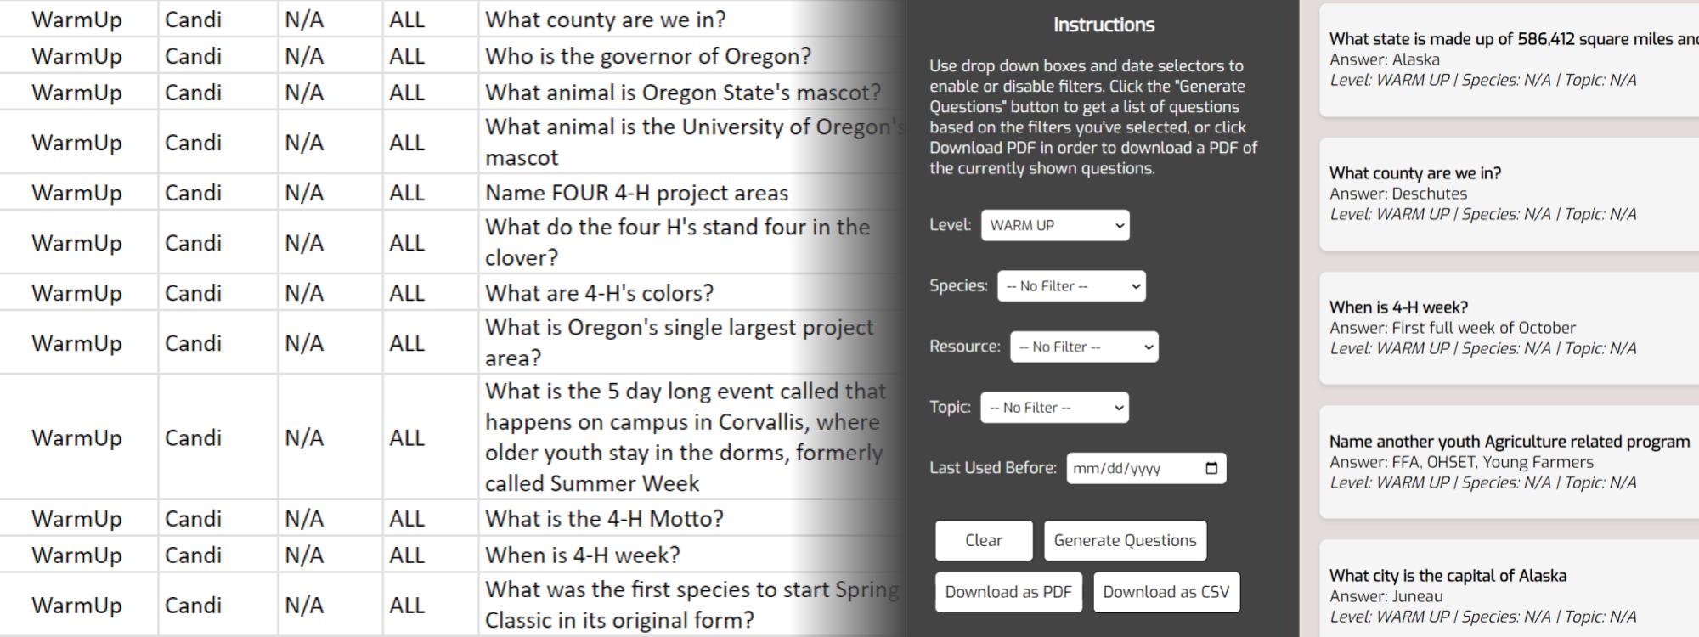Click the Oregon State's mascot question cell

(x=683, y=93)
